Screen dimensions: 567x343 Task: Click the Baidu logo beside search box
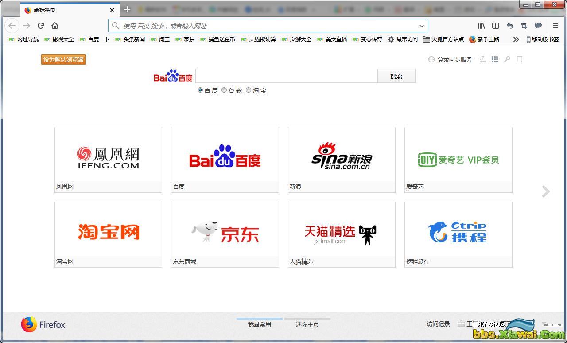[173, 76]
